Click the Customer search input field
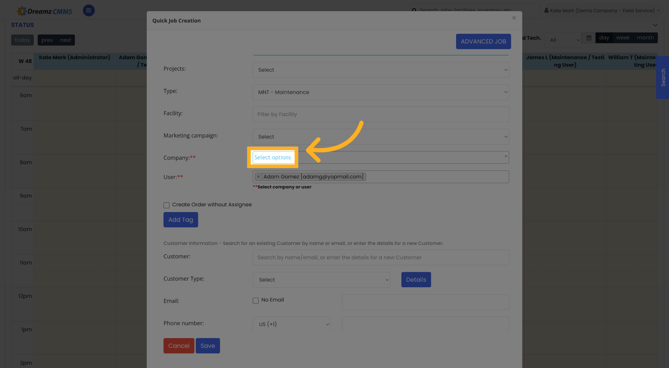669x368 pixels. [380, 257]
